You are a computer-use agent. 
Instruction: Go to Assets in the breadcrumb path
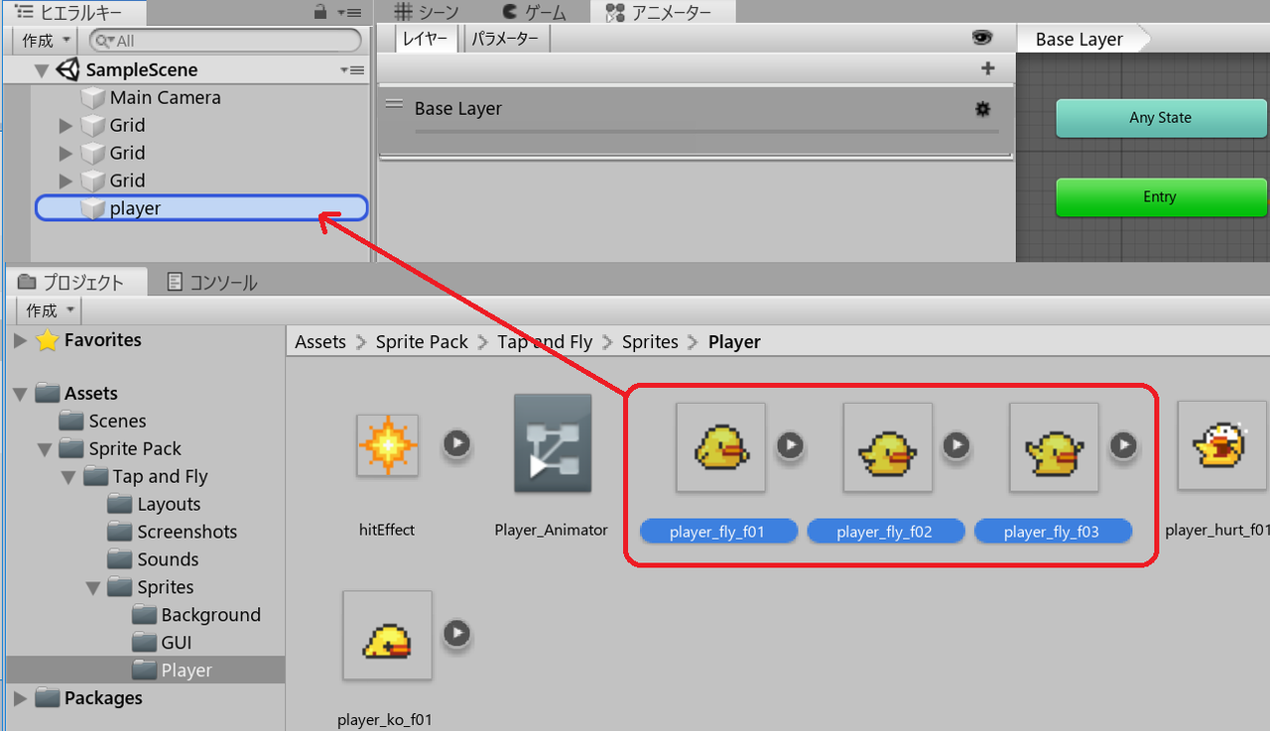point(320,342)
